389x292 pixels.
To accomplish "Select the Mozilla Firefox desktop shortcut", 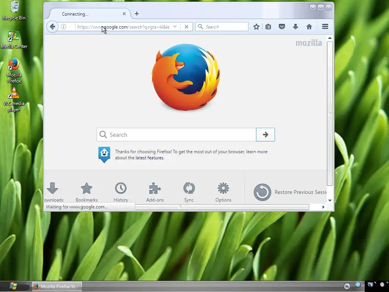I will coord(14,71).
